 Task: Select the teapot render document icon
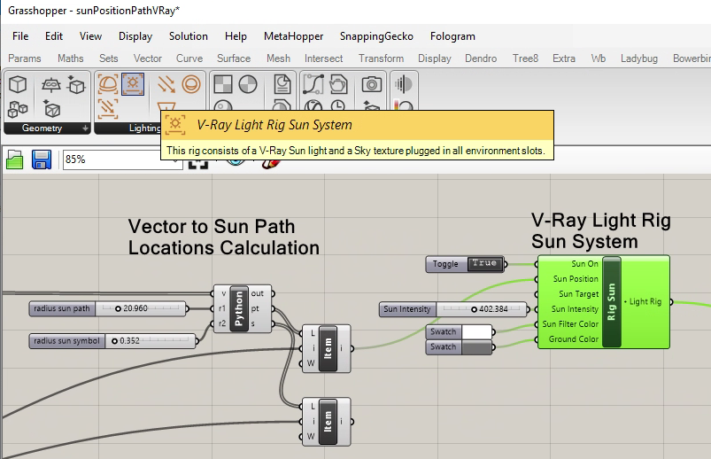338,84
